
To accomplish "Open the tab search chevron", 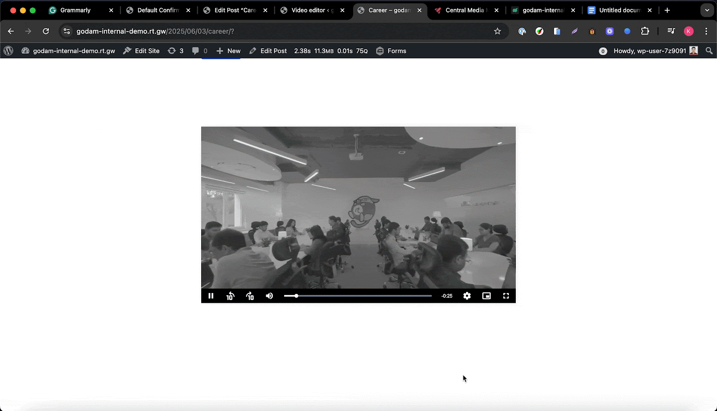I will pos(707,10).
